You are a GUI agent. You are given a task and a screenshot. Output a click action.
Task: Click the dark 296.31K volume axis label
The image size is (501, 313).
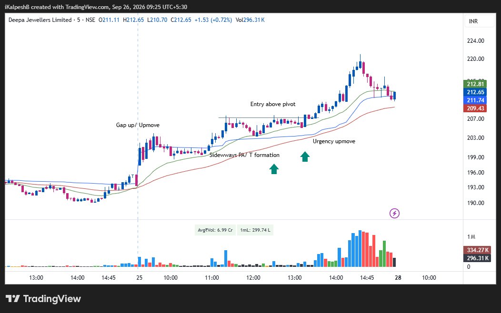pyautogui.click(x=477, y=258)
